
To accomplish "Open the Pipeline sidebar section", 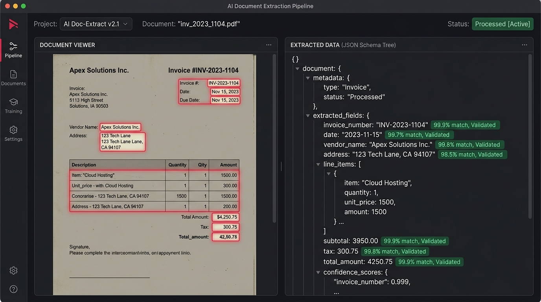I will pyautogui.click(x=13, y=50).
